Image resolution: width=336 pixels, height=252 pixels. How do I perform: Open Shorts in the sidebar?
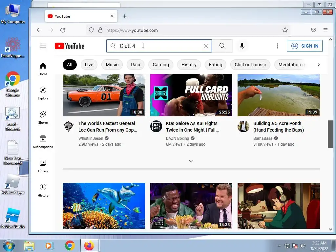43,117
